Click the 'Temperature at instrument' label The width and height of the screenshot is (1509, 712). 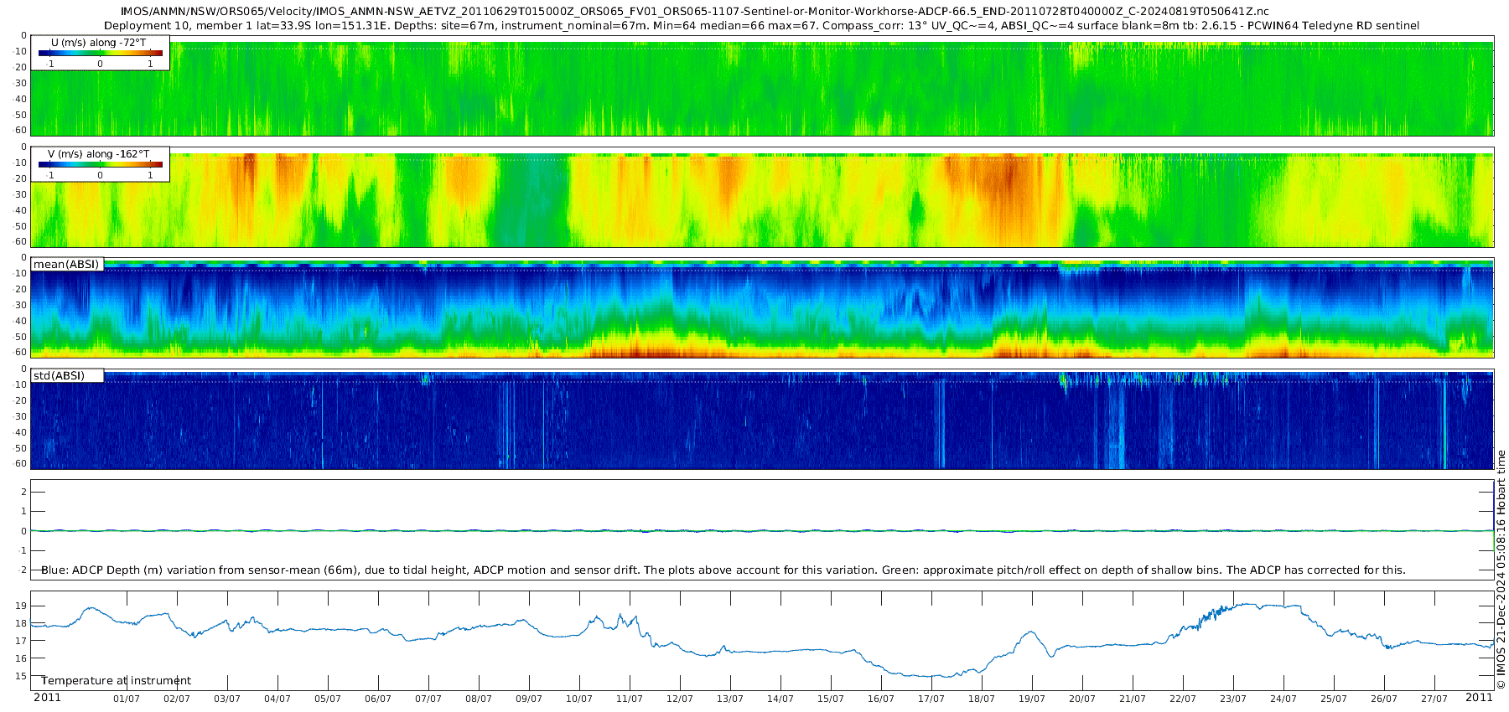116,681
